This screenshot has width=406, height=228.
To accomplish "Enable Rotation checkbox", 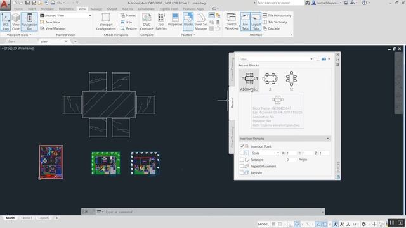I will pyautogui.click(x=242, y=160).
